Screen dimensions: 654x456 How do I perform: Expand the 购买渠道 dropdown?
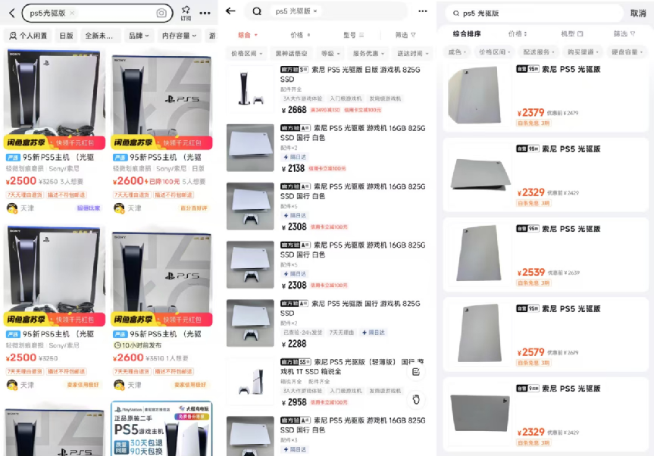(583, 52)
